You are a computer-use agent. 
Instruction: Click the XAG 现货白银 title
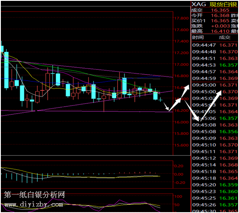click(215, 4)
